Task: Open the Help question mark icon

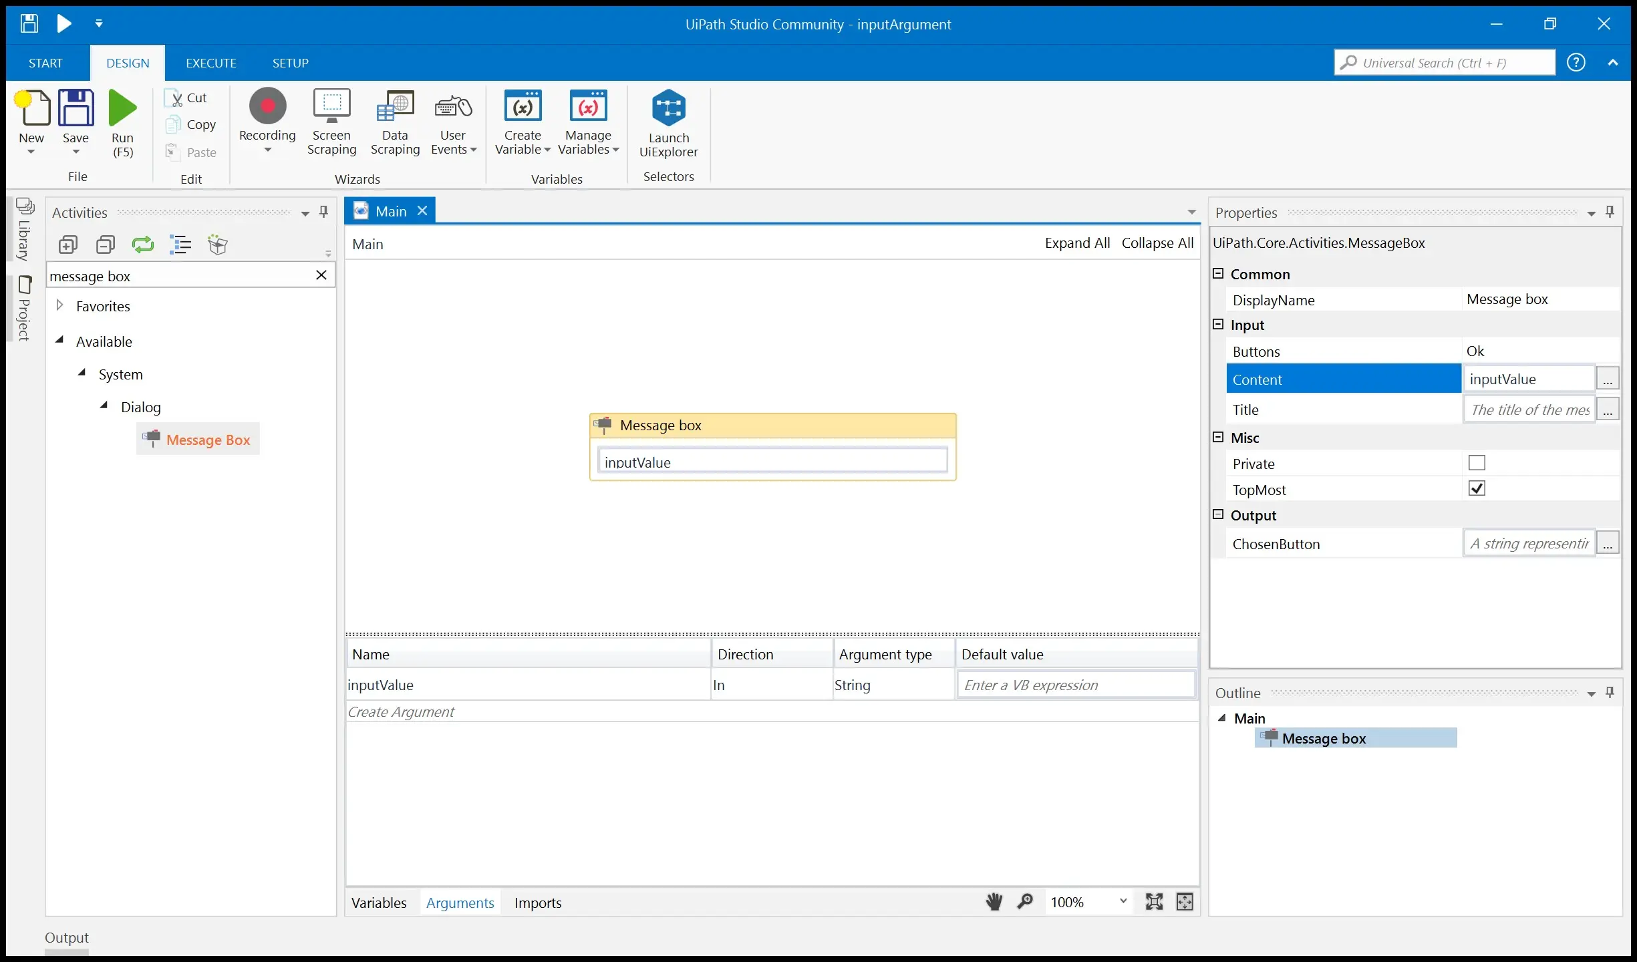Action: 1576,62
